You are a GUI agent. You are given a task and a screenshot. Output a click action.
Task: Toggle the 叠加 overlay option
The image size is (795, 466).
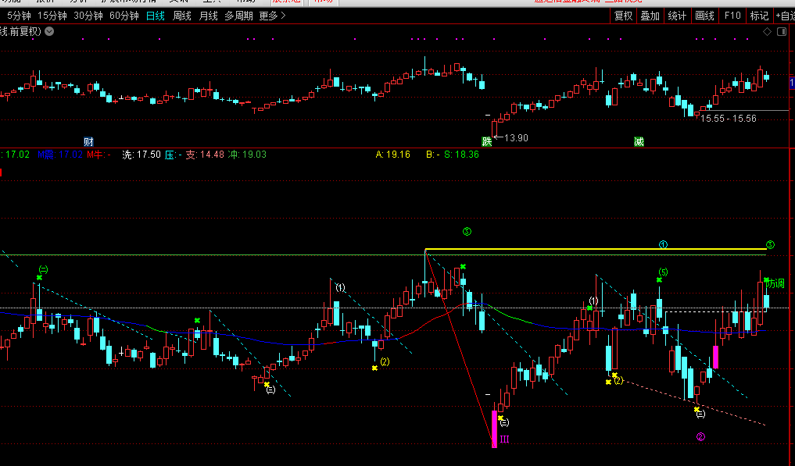pos(650,16)
